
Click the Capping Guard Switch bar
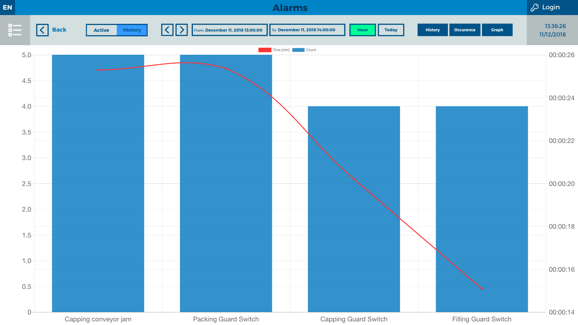coord(354,209)
